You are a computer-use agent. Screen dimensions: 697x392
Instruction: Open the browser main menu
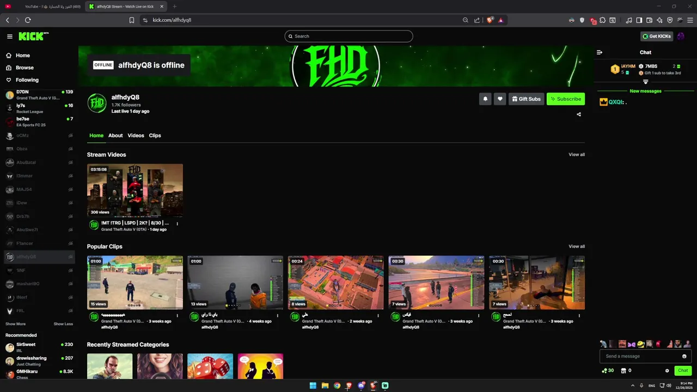click(689, 20)
